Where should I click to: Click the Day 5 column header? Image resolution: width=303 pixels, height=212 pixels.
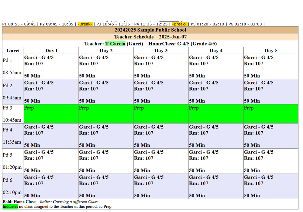(271, 51)
